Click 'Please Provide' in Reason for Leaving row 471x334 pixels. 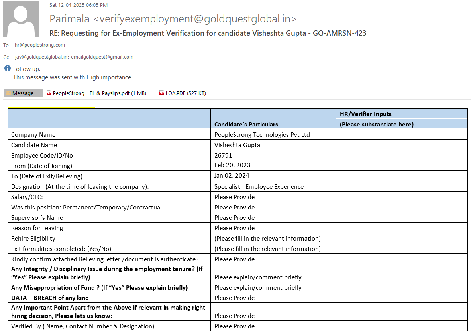pyautogui.click(x=234, y=228)
